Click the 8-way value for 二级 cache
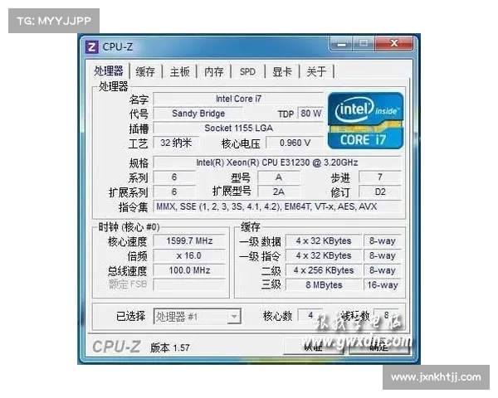 click(x=383, y=270)
